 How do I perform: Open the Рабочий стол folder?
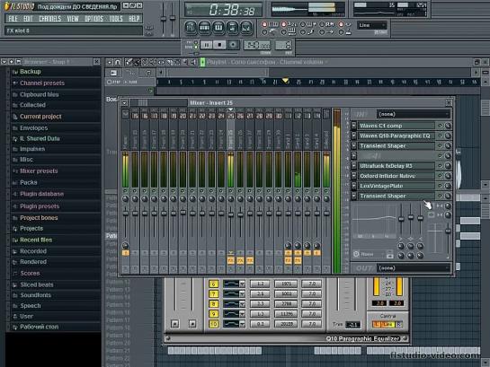[x=39, y=327]
